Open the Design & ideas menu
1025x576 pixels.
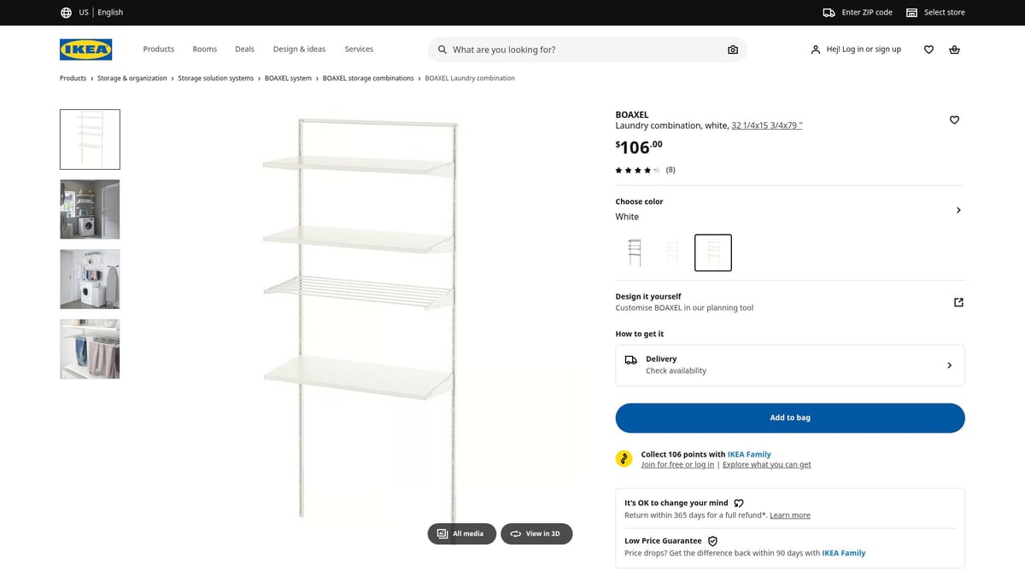(x=299, y=49)
